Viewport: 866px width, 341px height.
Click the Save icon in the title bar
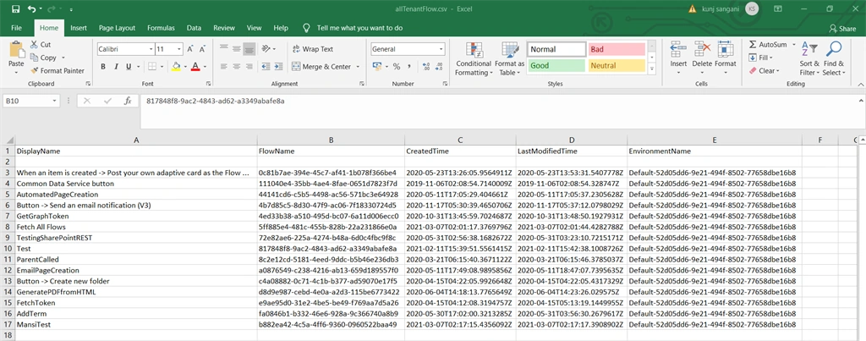pyautogui.click(x=15, y=8)
